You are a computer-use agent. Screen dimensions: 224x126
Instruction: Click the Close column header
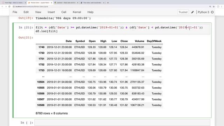point(124,41)
